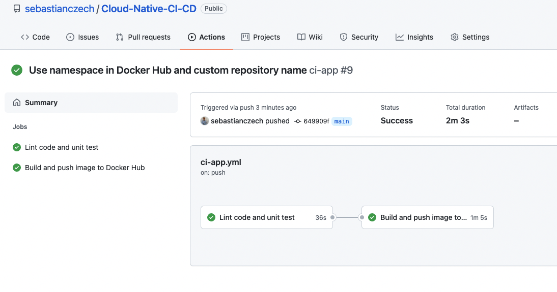Select the Actions tab
The height and width of the screenshot is (292, 557).
pyautogui.click(x=206, y=37)
